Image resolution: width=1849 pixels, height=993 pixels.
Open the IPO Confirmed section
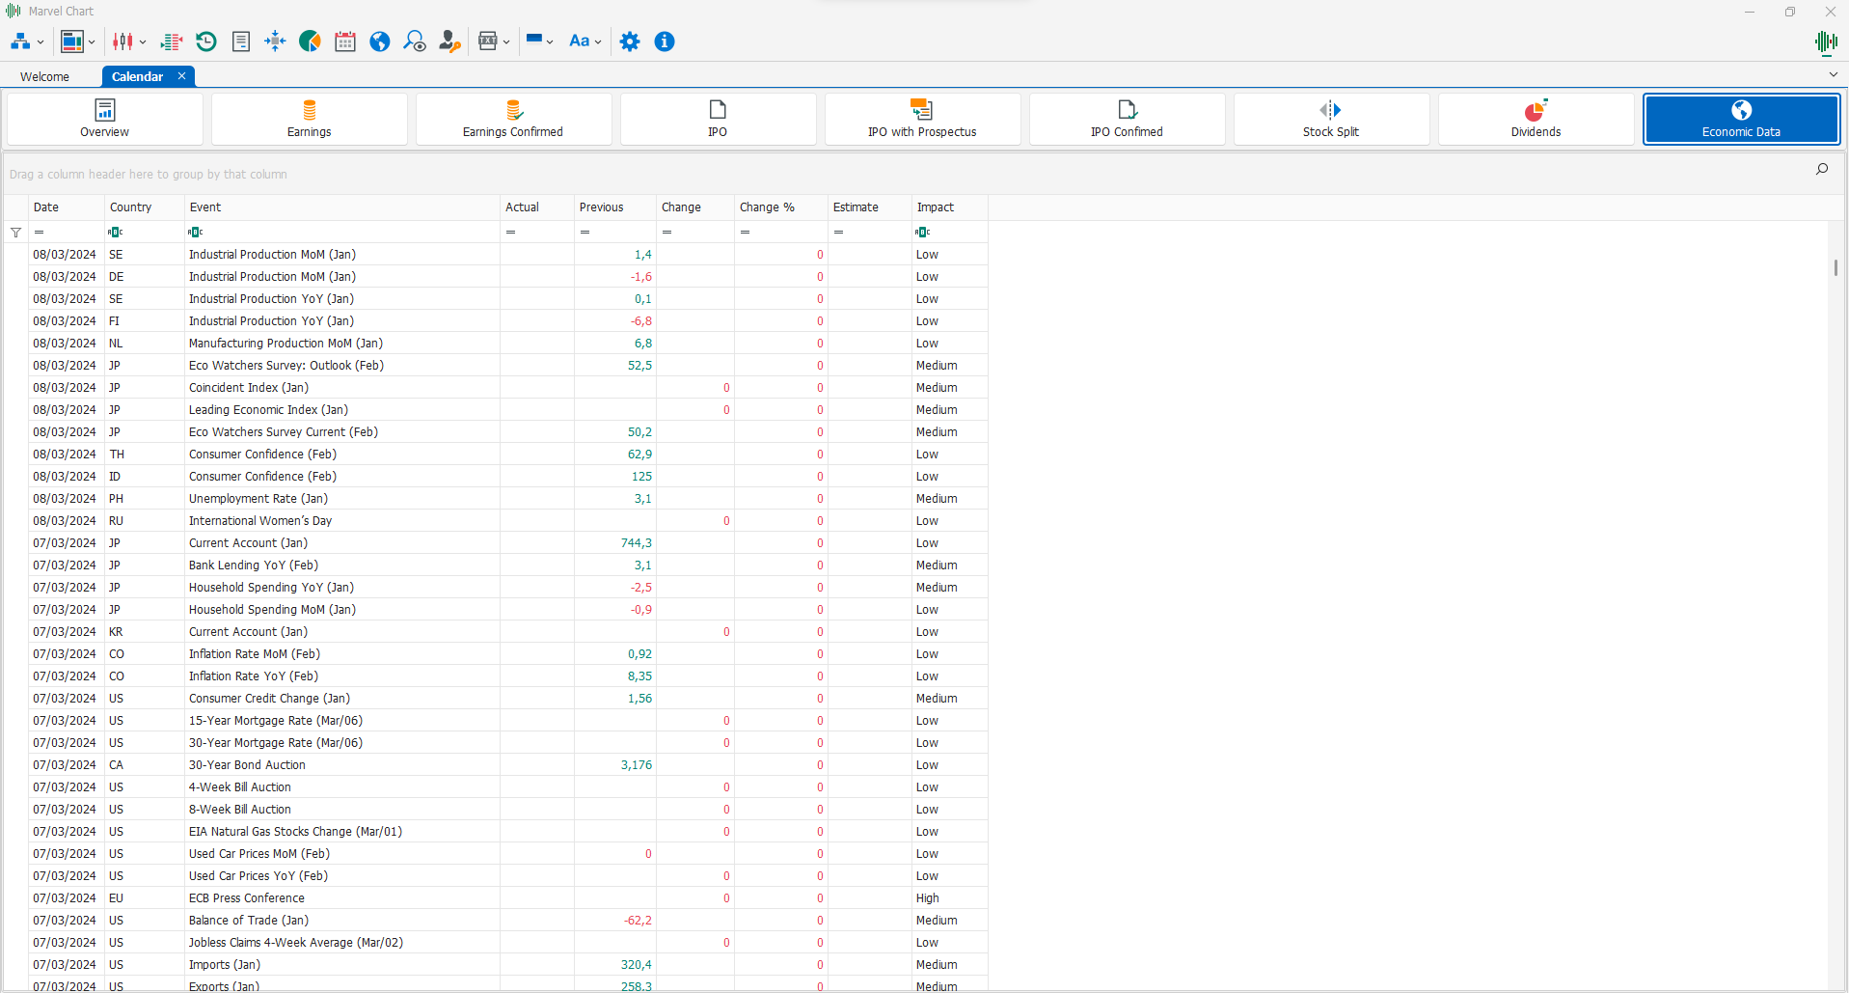1127,120
